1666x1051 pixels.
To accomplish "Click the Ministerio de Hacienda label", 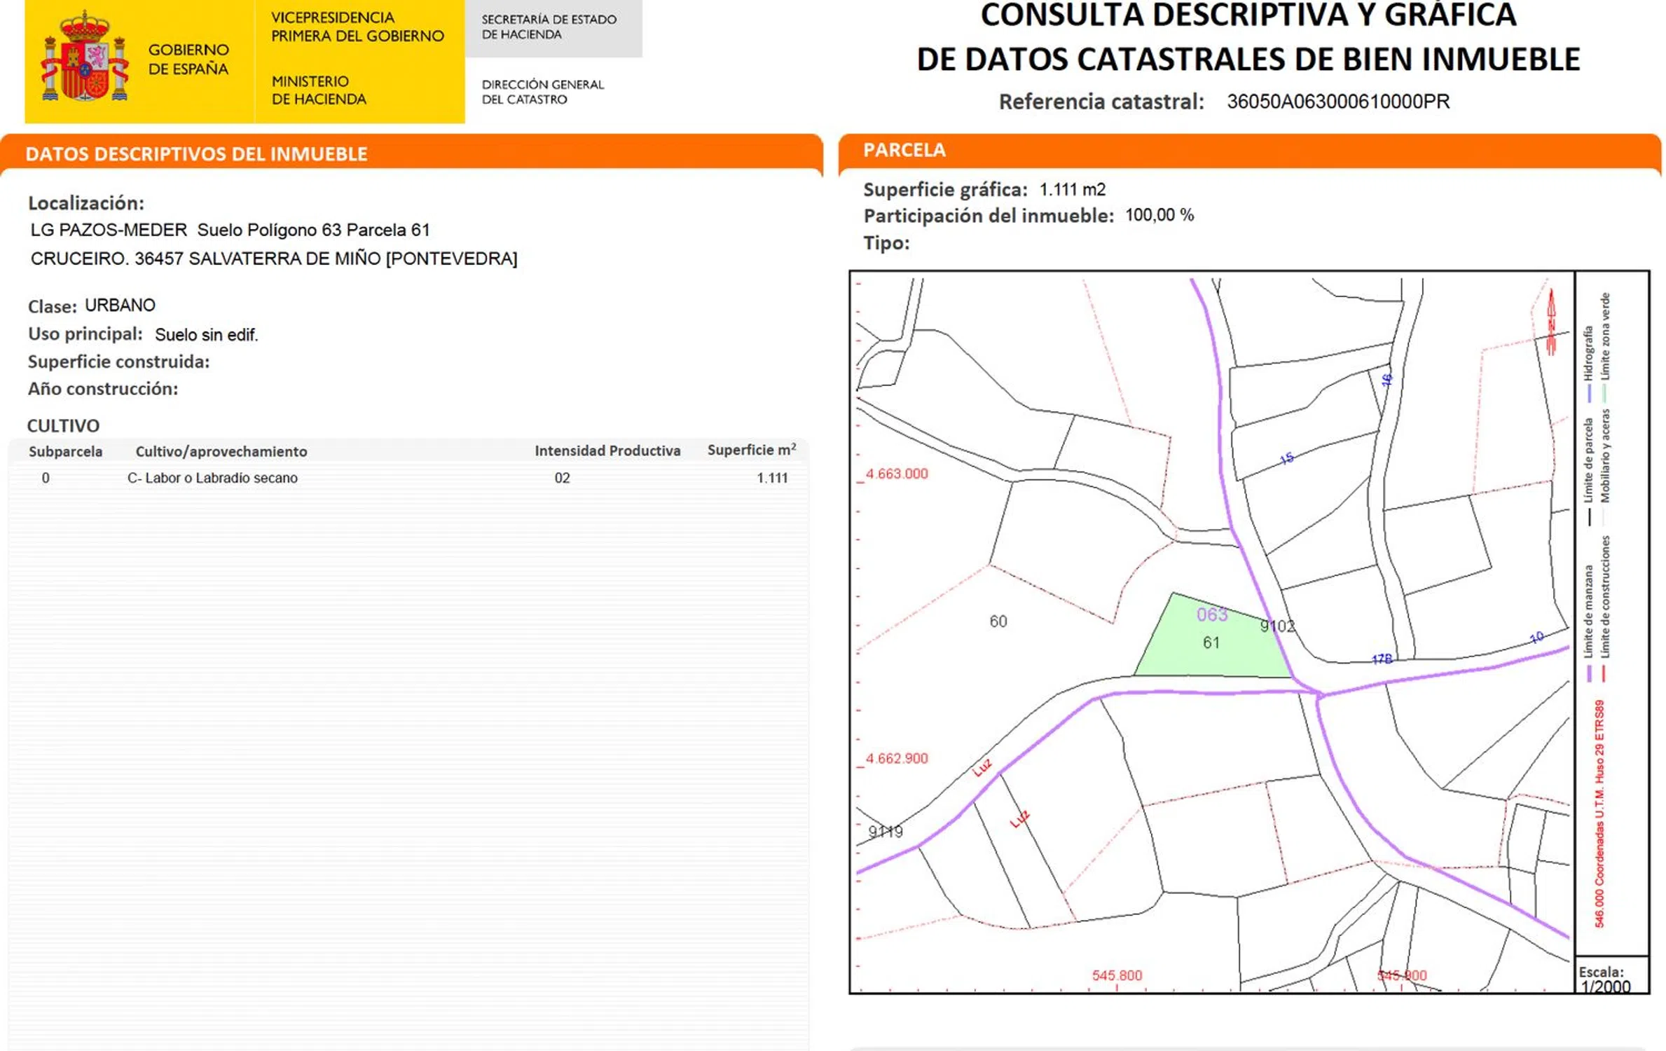I will [x=319, y=90].
